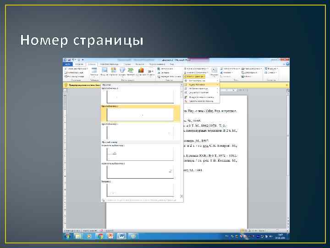Expand На полях страницы submenu
The height and width of the screenshot is (248, 330).
pyautogui.click(x=201, y=89)
